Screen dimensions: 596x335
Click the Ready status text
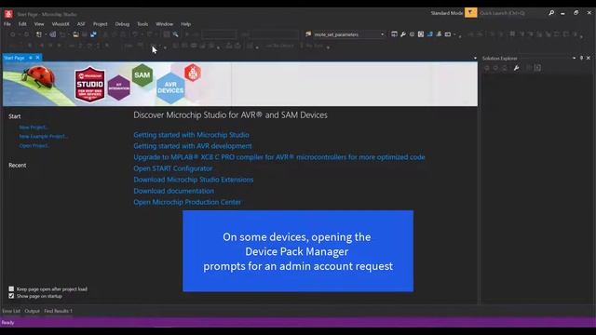tap(7, 323)
